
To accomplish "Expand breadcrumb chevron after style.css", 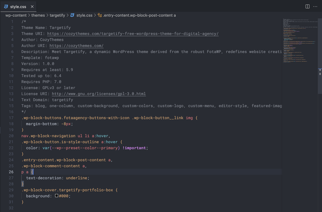I will [95, 16].
